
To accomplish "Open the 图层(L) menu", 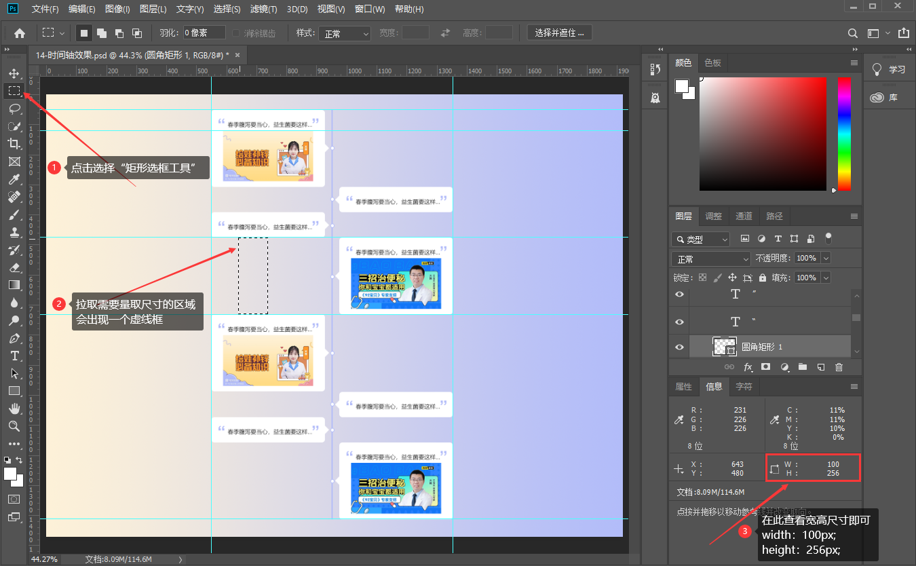I will click(153, 10).
